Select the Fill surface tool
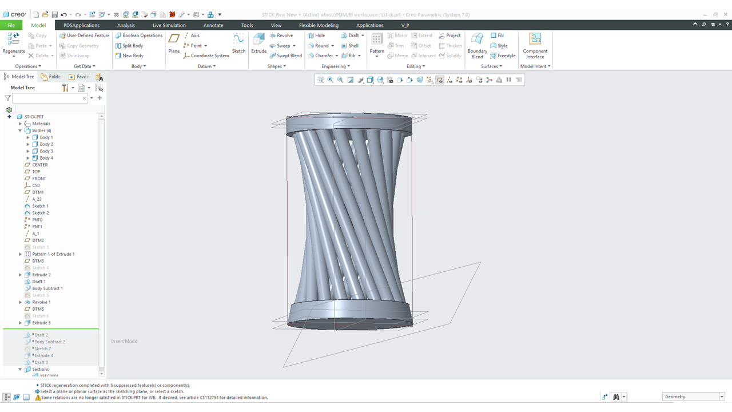 [497, 35]
